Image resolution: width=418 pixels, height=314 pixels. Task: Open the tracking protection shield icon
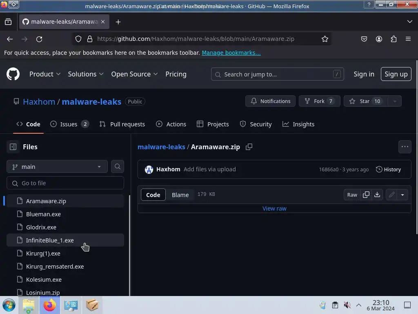point(78,39)
